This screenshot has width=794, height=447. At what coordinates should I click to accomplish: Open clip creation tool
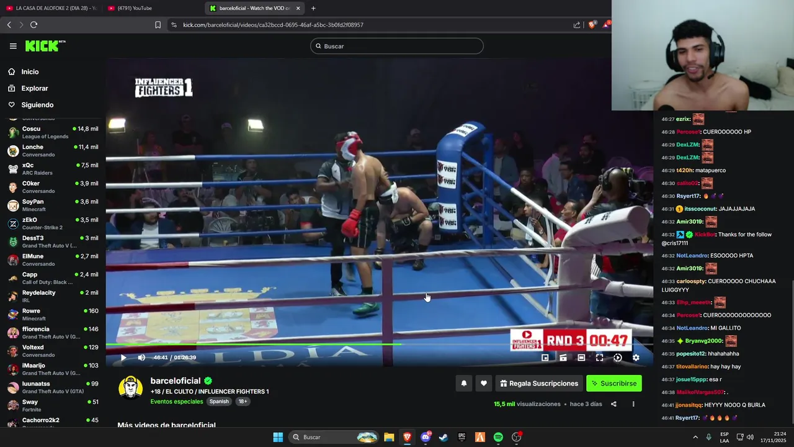pos(563,358)
